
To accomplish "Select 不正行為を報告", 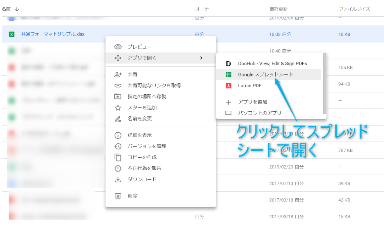I will point(161,168).
